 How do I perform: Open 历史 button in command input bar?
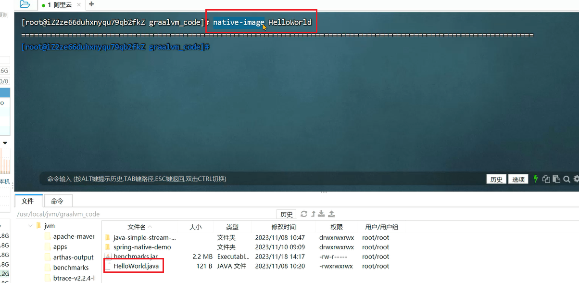(496, 180)
